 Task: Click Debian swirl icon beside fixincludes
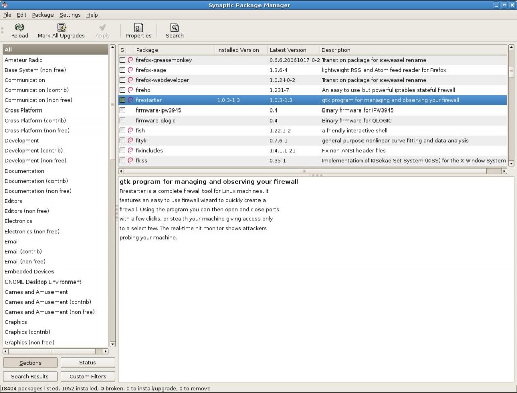[x=131, y=150]
